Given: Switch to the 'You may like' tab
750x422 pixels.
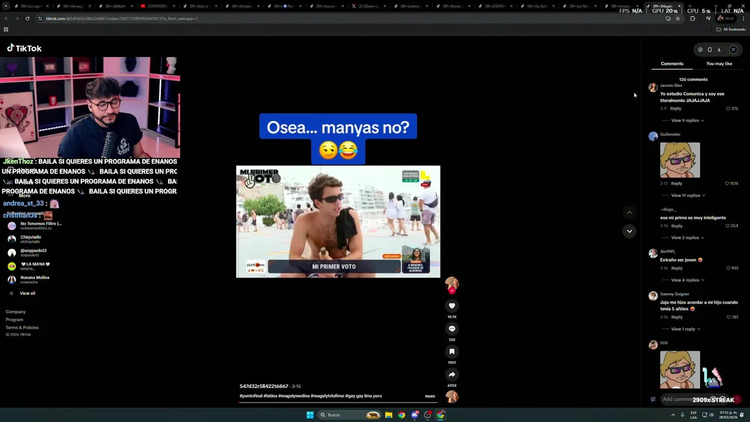Looking at the screenshot, I should pyautogui.click(x=719, y=63).
